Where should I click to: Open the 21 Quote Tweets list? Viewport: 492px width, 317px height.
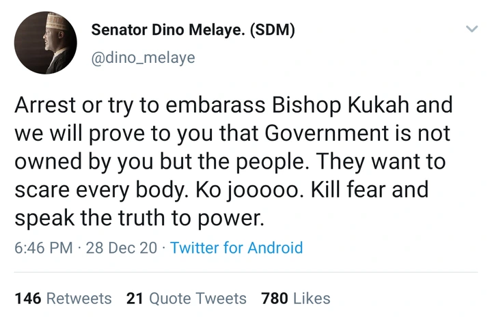point(186,299)
